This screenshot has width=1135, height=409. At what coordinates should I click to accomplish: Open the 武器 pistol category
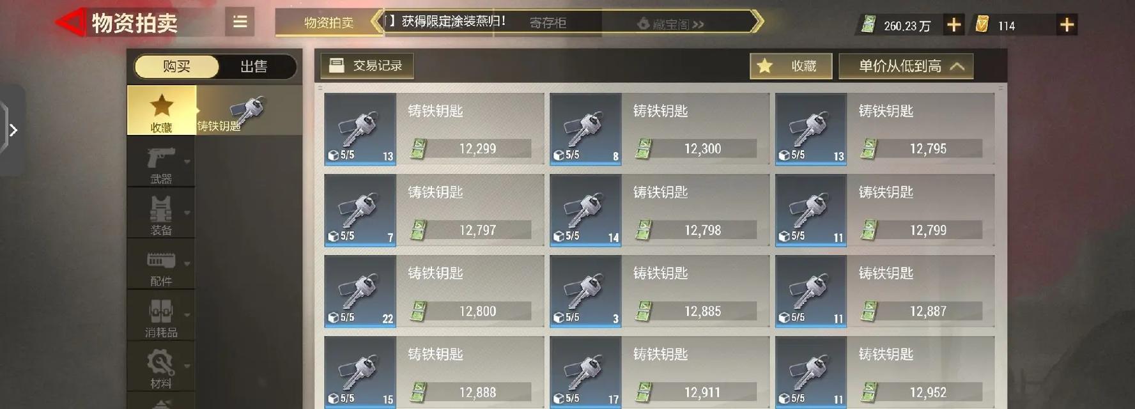click(161, 163)
